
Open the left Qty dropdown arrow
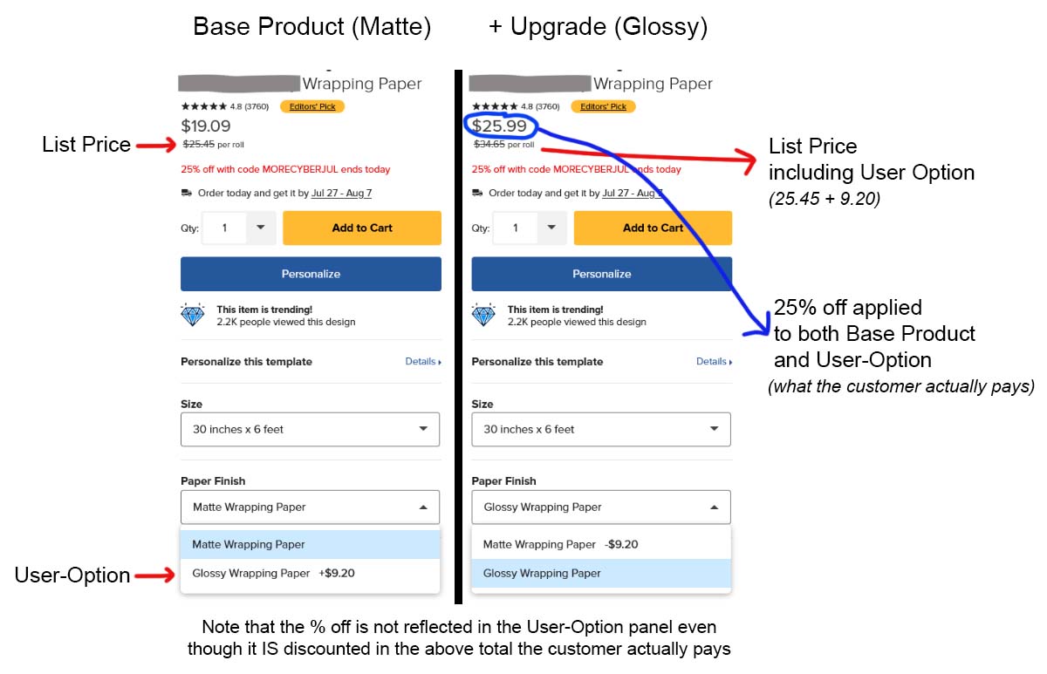coord(260,228)
